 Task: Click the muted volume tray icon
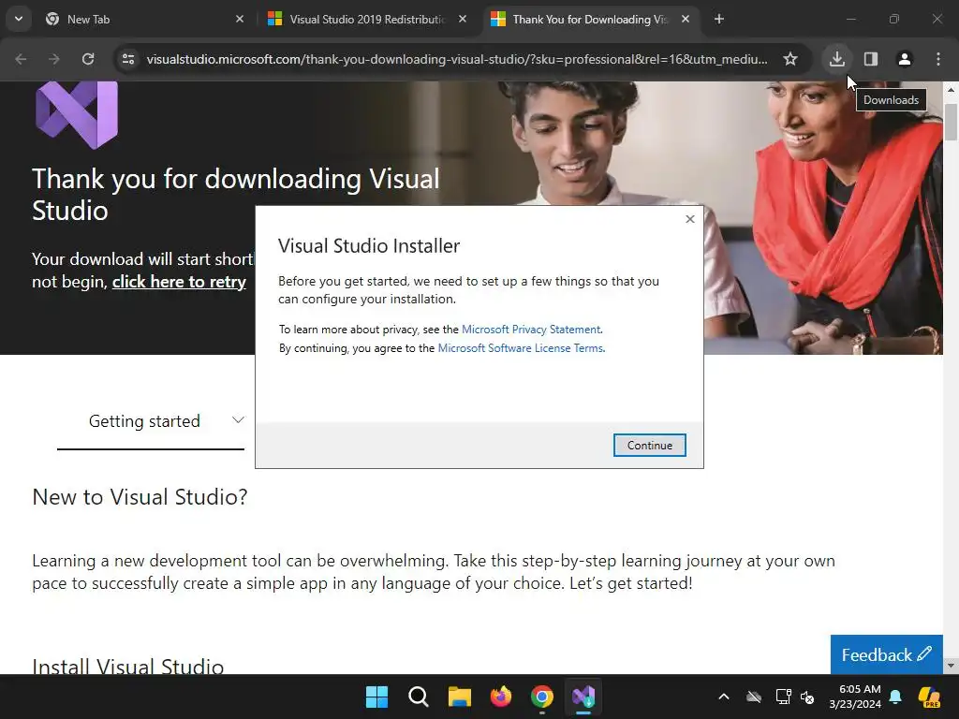tap(807, 697)
